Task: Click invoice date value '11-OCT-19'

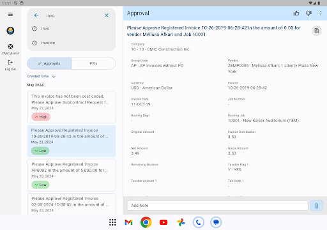Action: pyautogui.click(x=141, y=104)
